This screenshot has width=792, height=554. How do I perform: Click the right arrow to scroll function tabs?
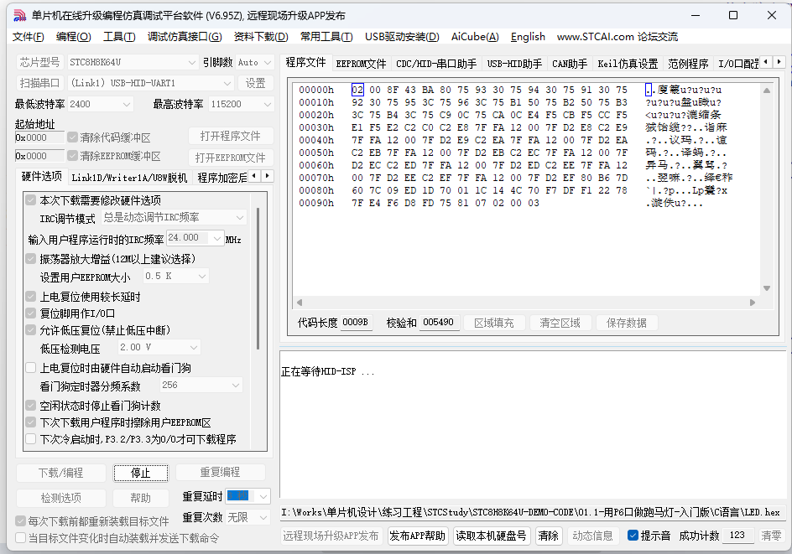pos(778,60)
